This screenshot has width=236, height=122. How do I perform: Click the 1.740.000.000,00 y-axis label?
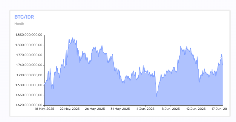[29, 65]
